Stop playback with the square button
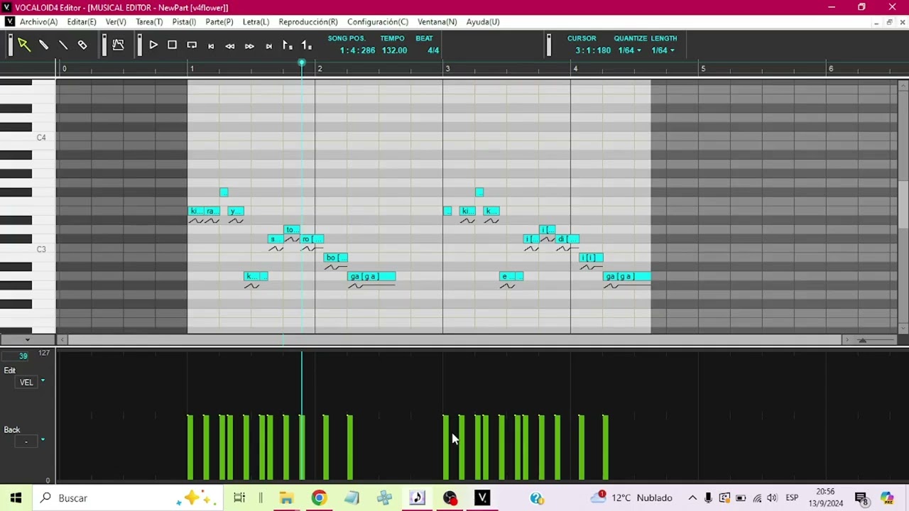 click(172, 45)
